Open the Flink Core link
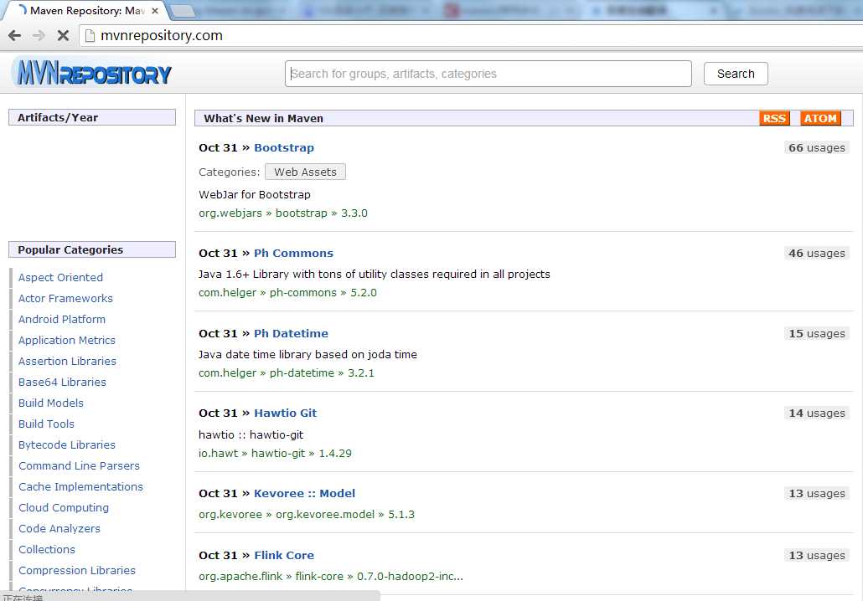This screenshot has width=863, height=601. pos(284,555)
